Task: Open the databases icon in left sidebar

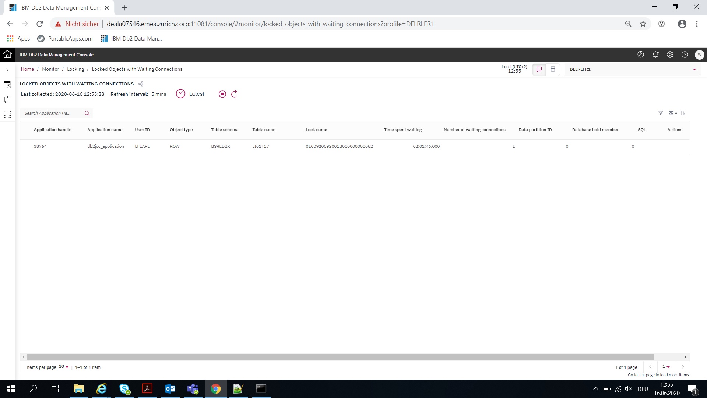Action: (7, 114)
